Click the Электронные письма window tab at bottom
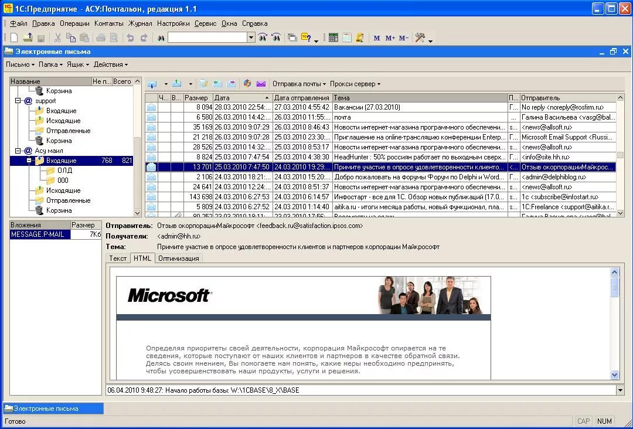 point(53,408)
